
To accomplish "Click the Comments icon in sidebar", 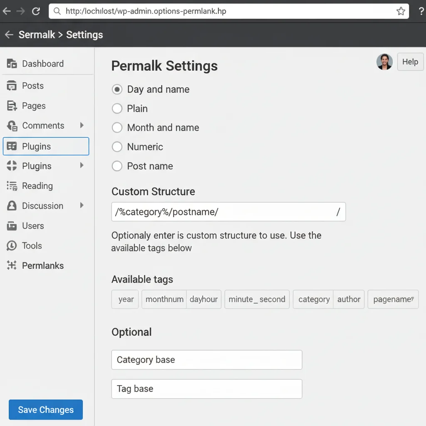I will (12, 126).
